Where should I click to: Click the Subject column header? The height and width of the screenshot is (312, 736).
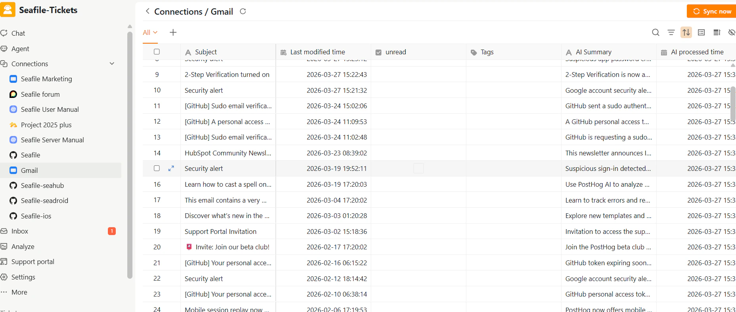228,52
